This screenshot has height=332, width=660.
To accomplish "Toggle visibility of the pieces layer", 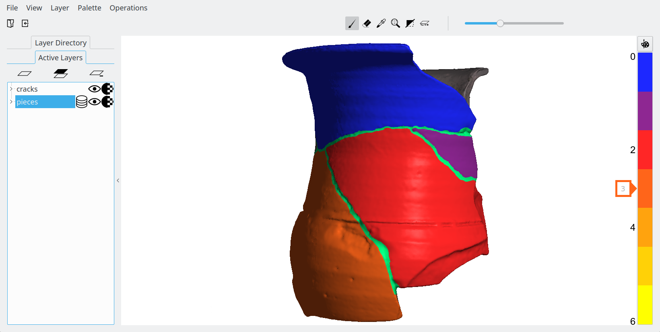I will pyautogui.click(x=94, y=102).
